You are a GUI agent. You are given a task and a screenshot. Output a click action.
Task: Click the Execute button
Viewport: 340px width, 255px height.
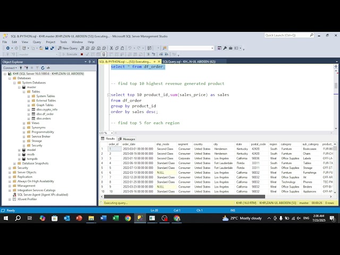pos(70,54)
